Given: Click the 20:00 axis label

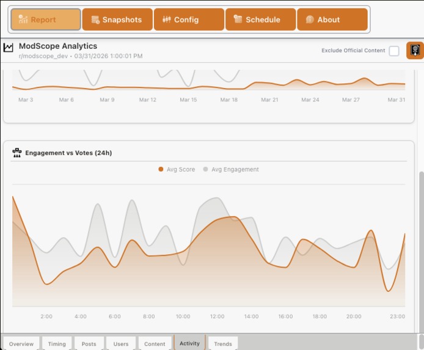Looking at the screenshot, I should pyautogui.click(x=354, y=316).
